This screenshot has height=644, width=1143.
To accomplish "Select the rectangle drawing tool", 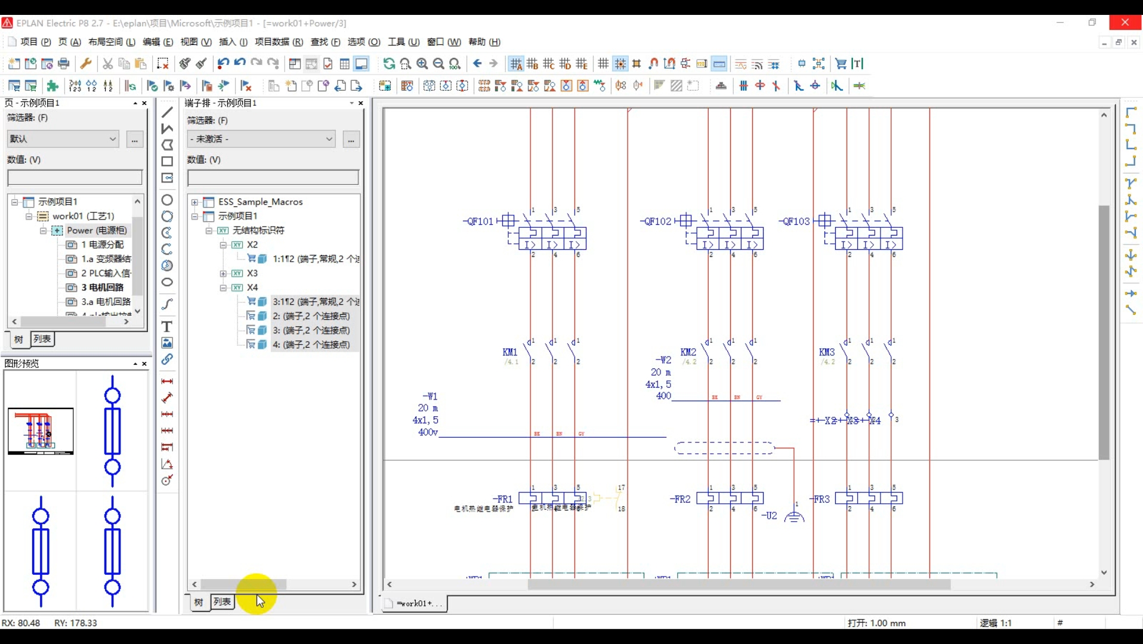I will pos(167,162).
